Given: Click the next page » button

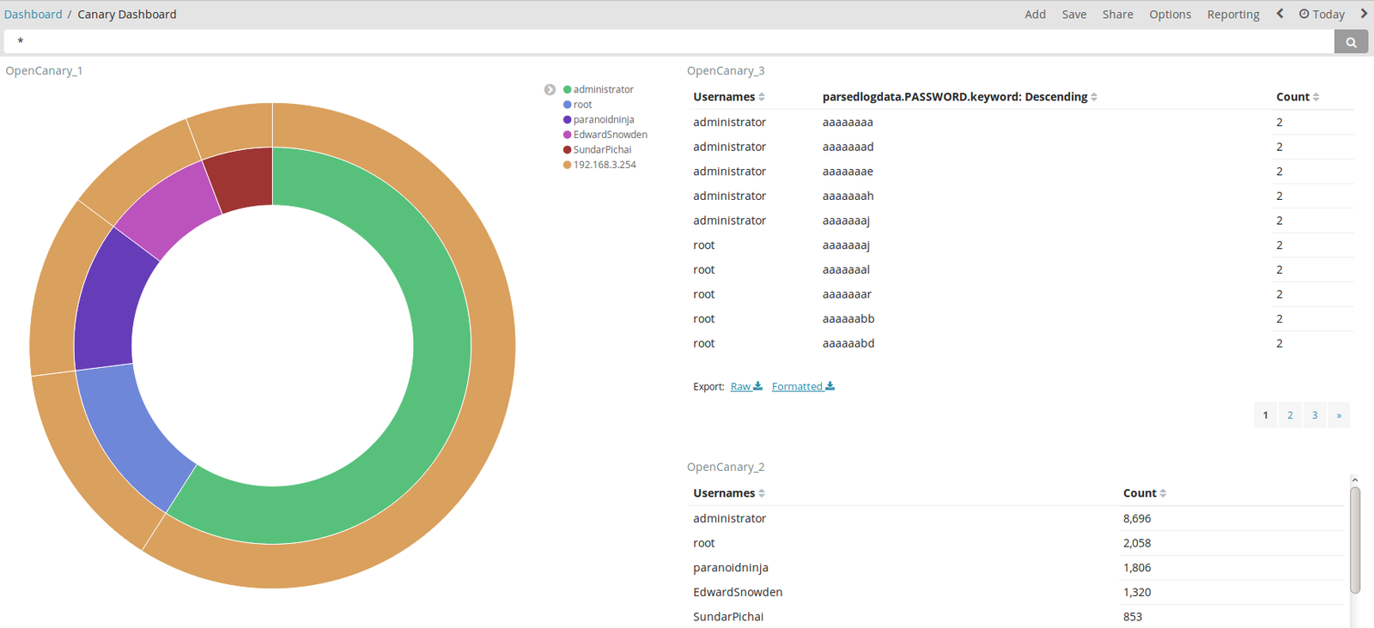Looking at the screenshot, I should click(1339, 415).
